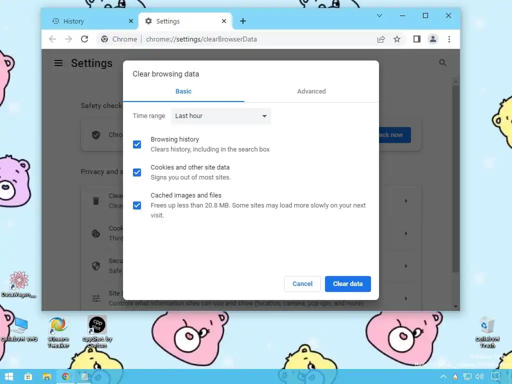Cancel the Clear browsing data dialog

(302, 284)
